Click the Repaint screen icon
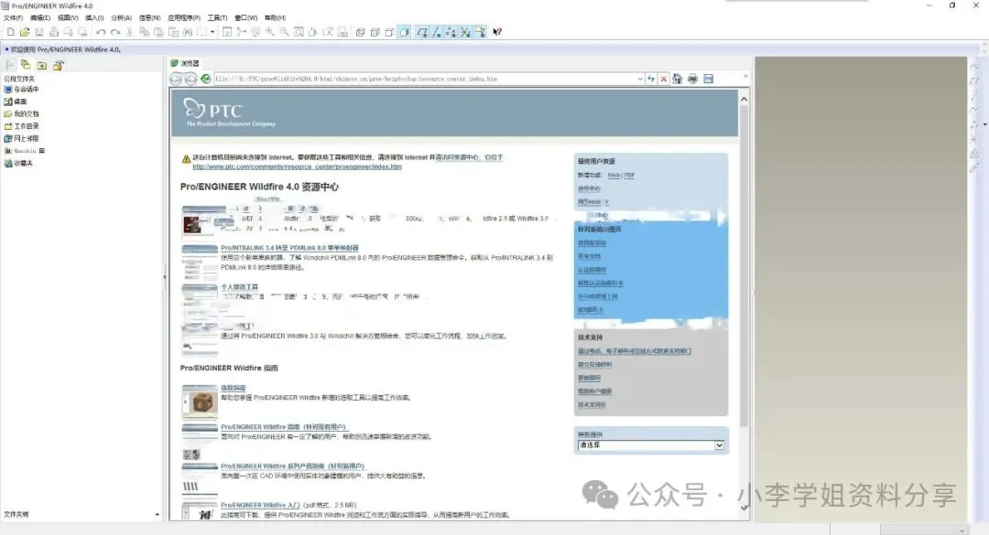 227,31
